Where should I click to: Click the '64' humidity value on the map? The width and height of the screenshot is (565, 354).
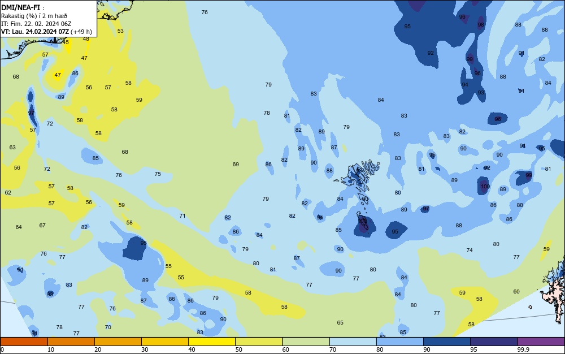coord(19,227)
